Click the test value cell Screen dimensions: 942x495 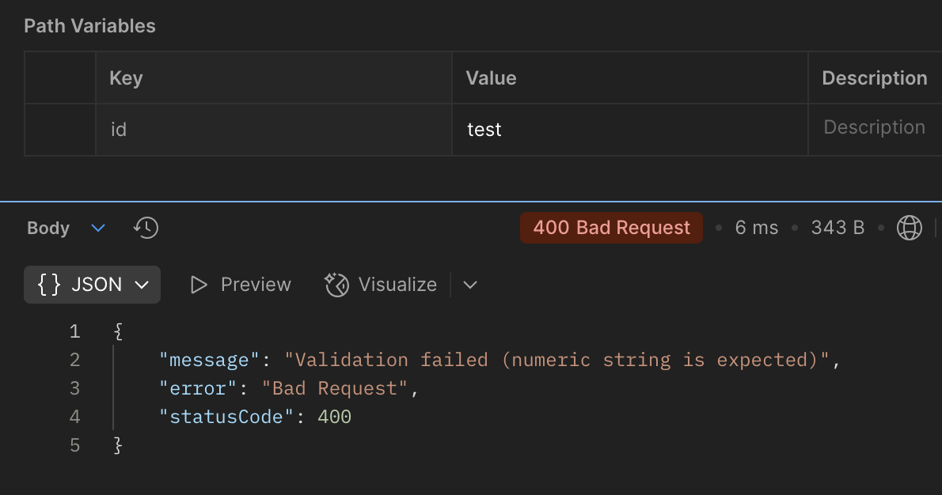pos(629,129)
